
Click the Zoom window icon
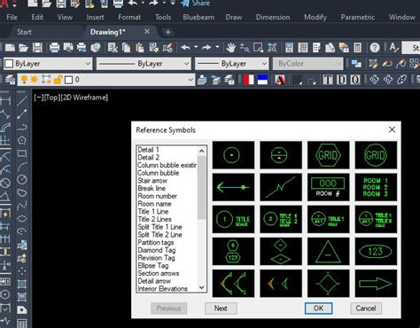(258, 48)
